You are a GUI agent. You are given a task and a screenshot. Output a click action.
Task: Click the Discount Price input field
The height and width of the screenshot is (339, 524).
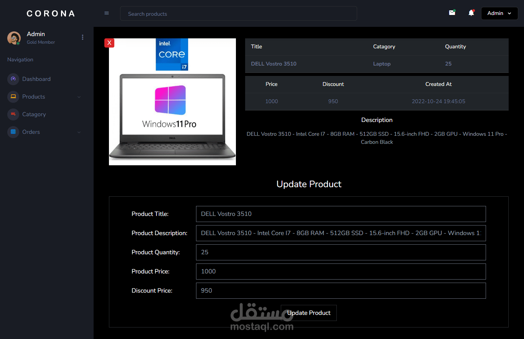(341, 291)
